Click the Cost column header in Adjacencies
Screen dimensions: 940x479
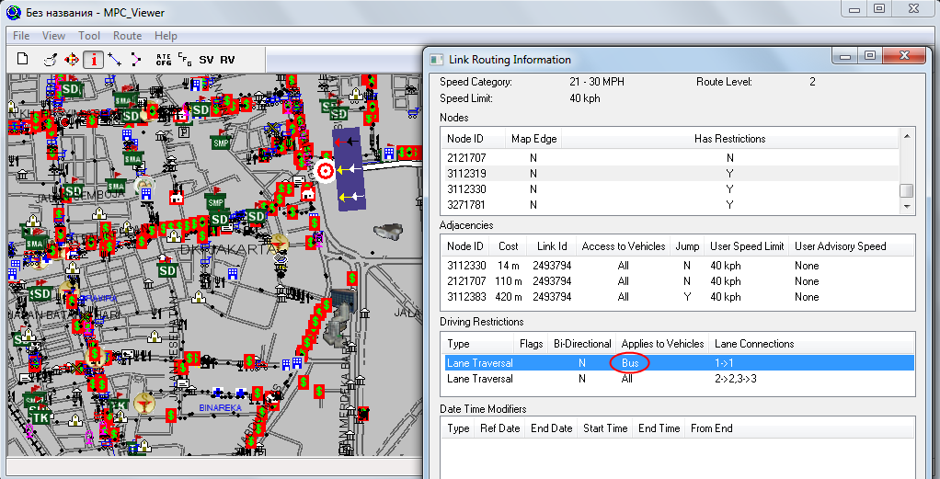click(x=509, y=246)
